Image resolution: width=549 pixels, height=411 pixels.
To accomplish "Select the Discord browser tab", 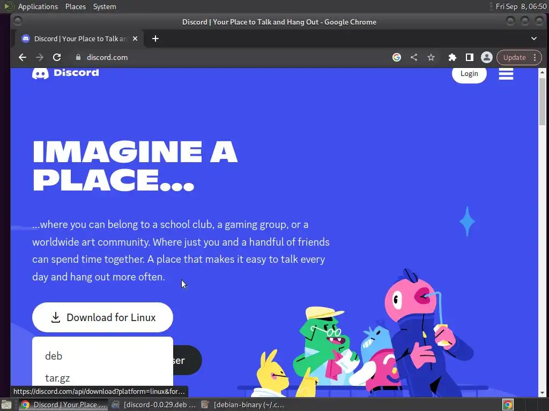I will pyautogui.click(x=79, y=39).
